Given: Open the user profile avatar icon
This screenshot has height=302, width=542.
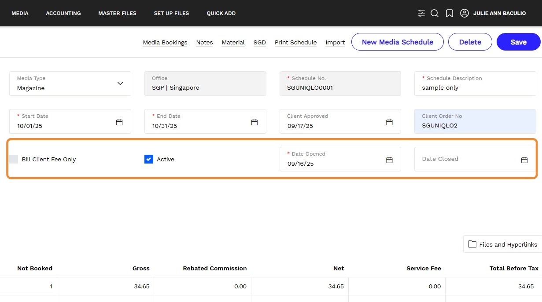Looking at the screenshot, I should (x=464, y=13).
